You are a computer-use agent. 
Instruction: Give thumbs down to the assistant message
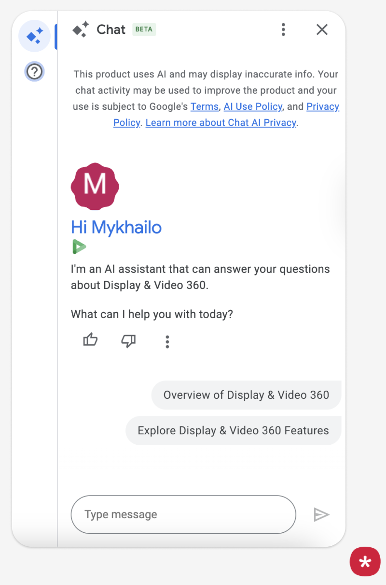pyautogui.click(x=128, y=341)
